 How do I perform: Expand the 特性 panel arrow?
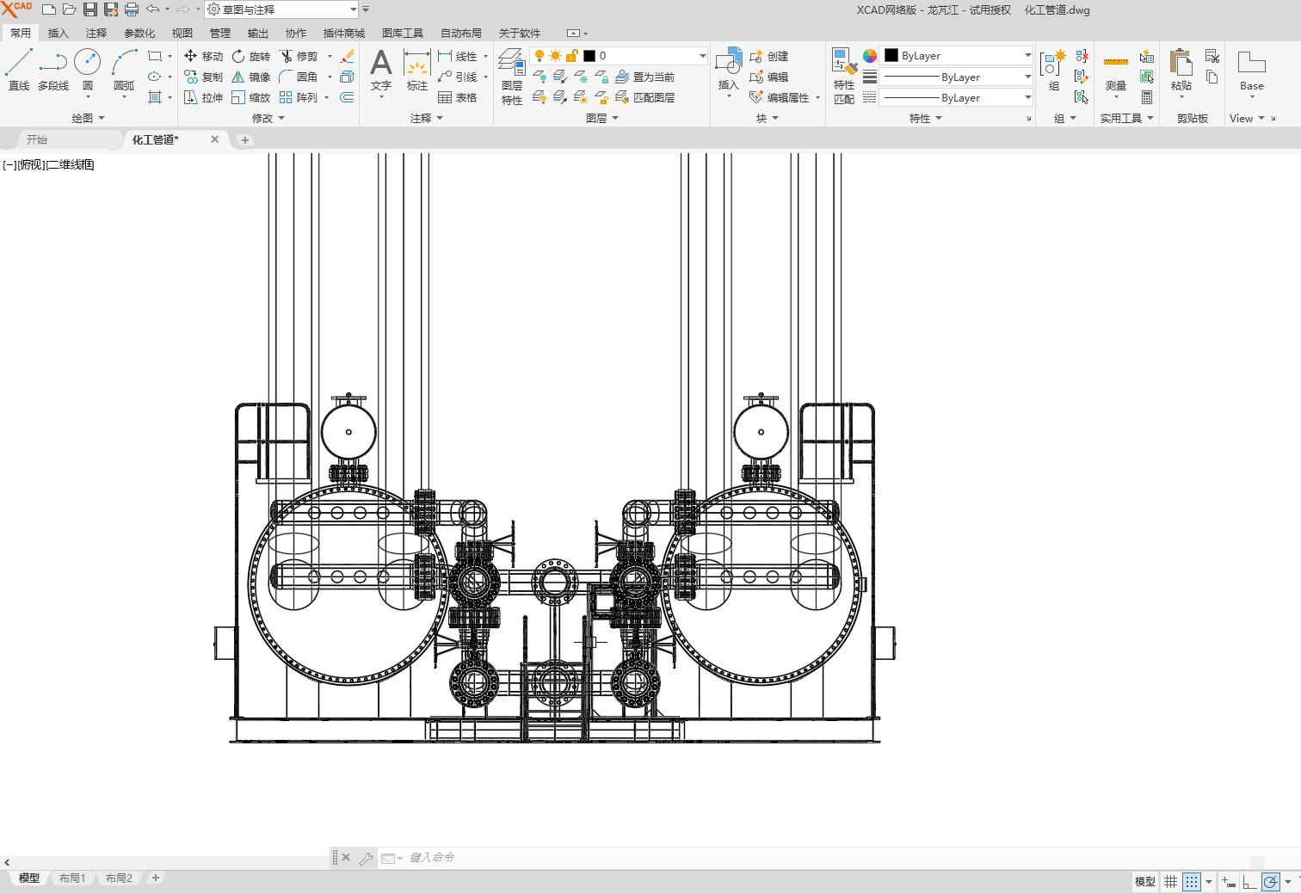[939, 118]
